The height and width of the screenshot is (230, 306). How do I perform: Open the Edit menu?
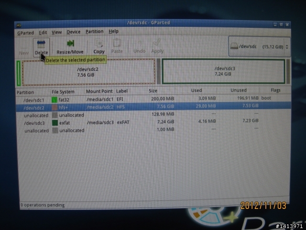[x=43, y=33]
